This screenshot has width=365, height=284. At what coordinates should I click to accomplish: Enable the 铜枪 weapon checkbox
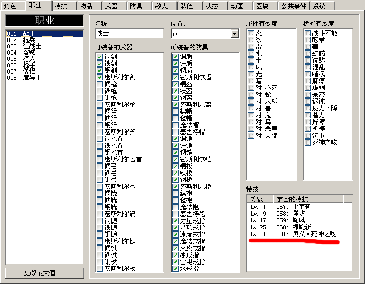click(100, 84)
